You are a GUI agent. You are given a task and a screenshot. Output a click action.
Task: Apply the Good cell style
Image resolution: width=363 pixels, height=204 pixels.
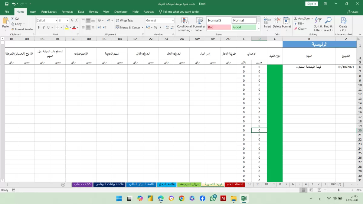pos(244,27)
